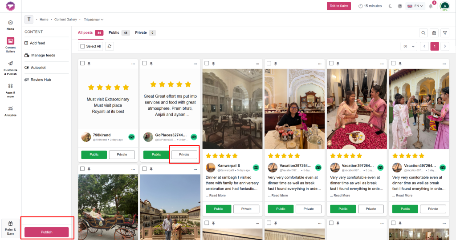
Task: Open Content Gallery in the sidebar
Action: tap(11, 45)
